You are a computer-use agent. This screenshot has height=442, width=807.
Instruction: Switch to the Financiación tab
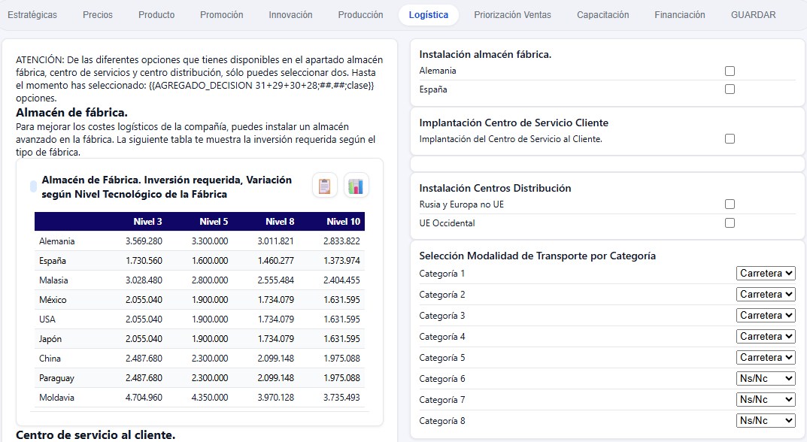pyautogui.click(x=680, y=15)
